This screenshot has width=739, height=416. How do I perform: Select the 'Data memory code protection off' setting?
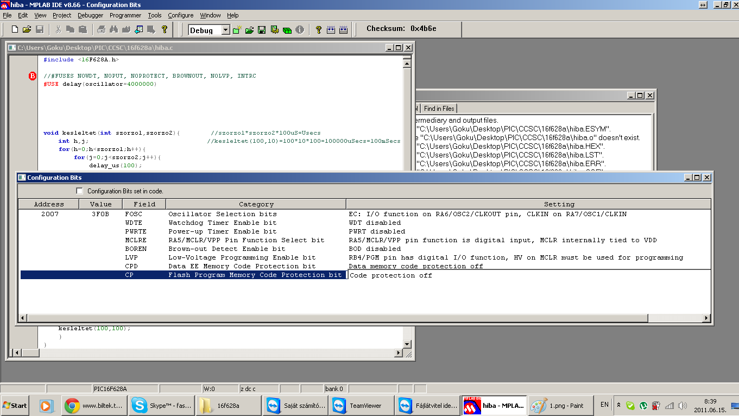(416, 266)
